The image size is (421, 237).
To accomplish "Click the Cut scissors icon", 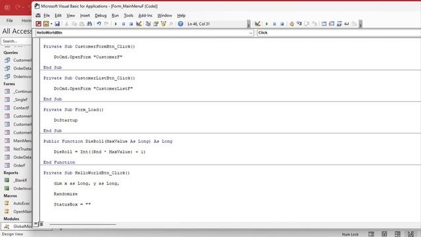I will click(66, 24).
